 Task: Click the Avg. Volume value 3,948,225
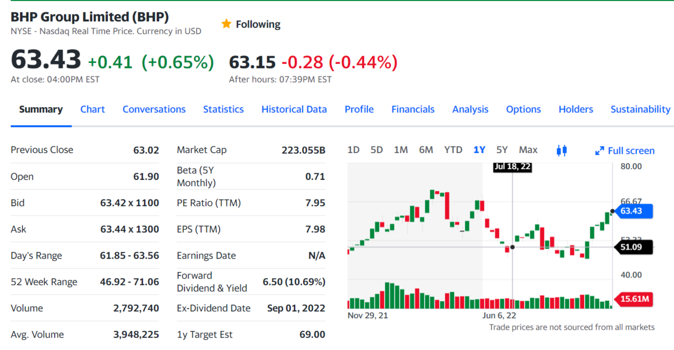(136, 335)
